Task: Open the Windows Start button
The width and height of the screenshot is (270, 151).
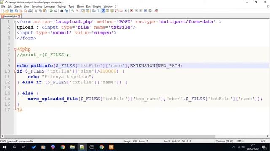Action: (5, 147)
